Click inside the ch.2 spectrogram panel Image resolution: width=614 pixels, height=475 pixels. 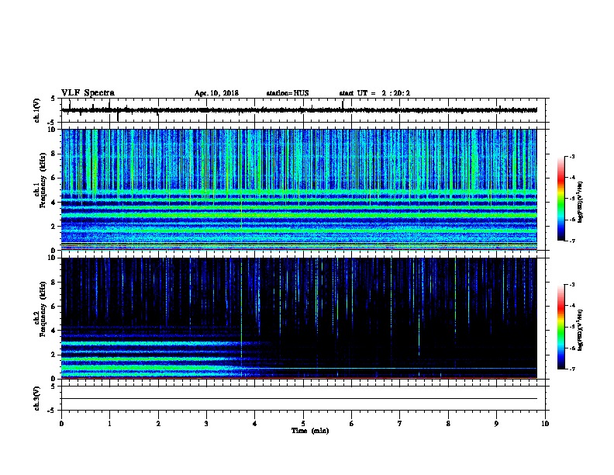click(299, 318)
